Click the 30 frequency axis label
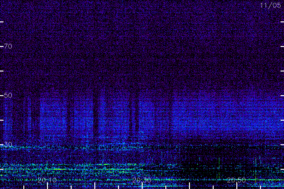 (8, 144)
